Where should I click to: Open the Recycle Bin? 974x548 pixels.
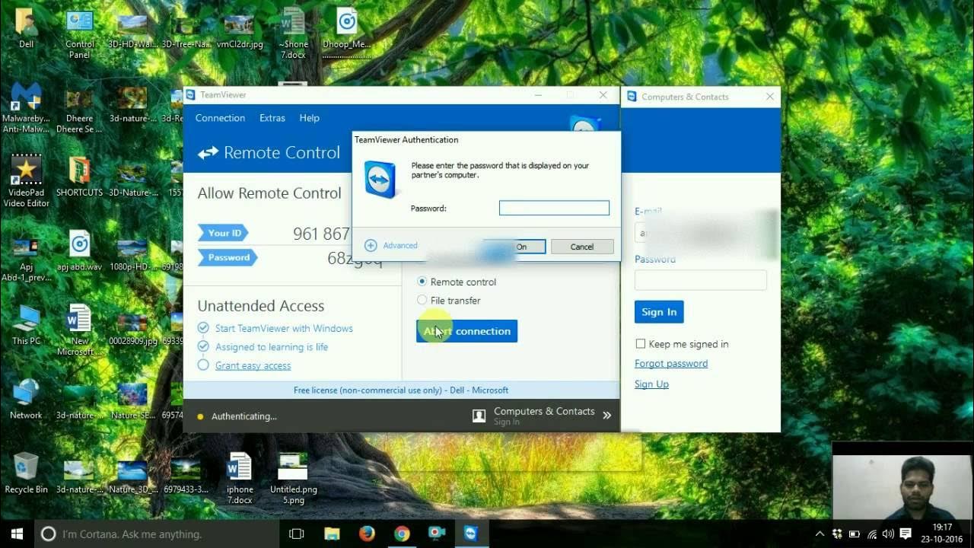click(26, 473)
